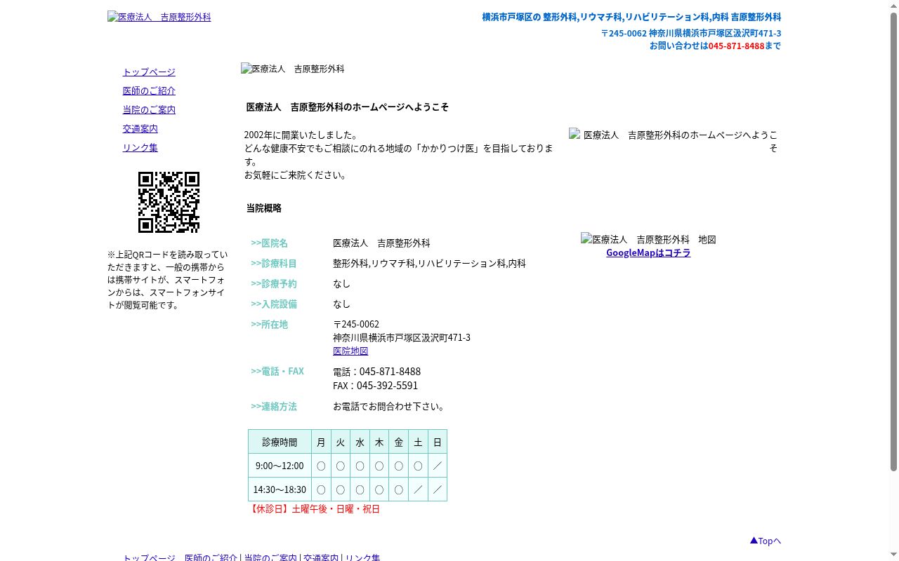Click the >>入院設備 label
Viewport: 899px width, 561px height.
[x=274, y=304]
